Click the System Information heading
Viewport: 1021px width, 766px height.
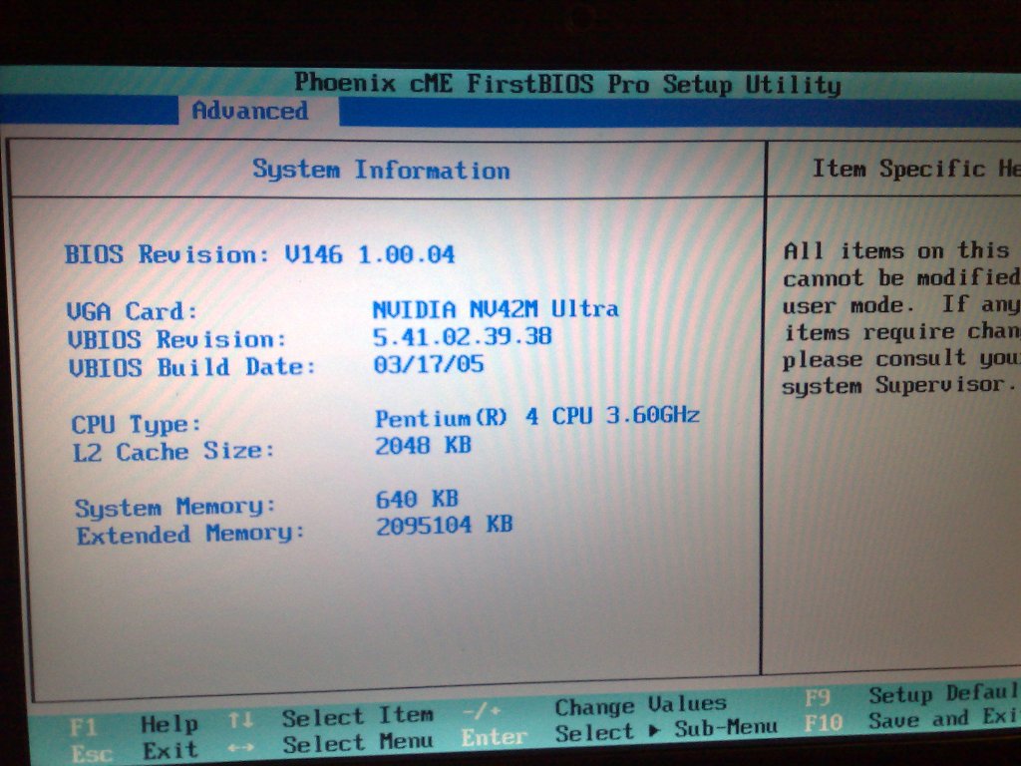[381, 170]
